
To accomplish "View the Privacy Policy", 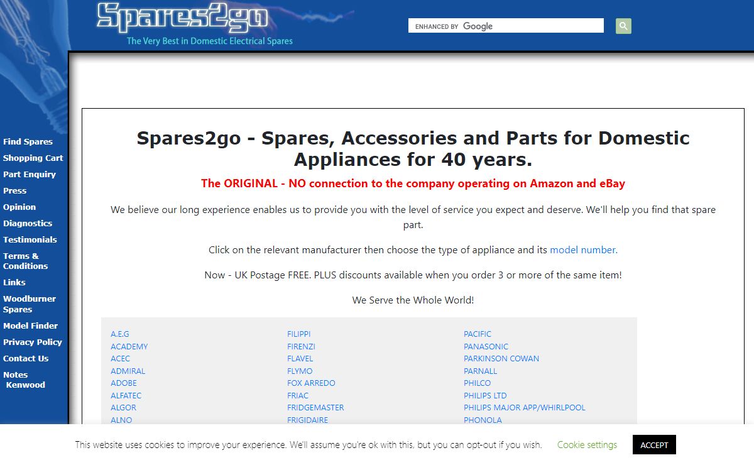I will 32,342.
